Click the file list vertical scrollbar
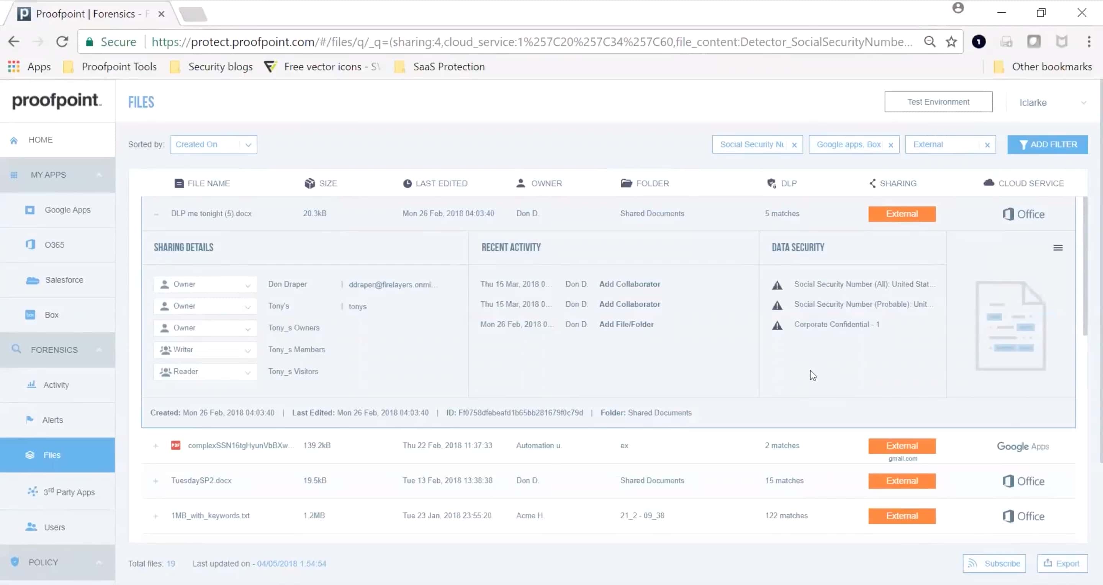 [x=1085, y=266]
